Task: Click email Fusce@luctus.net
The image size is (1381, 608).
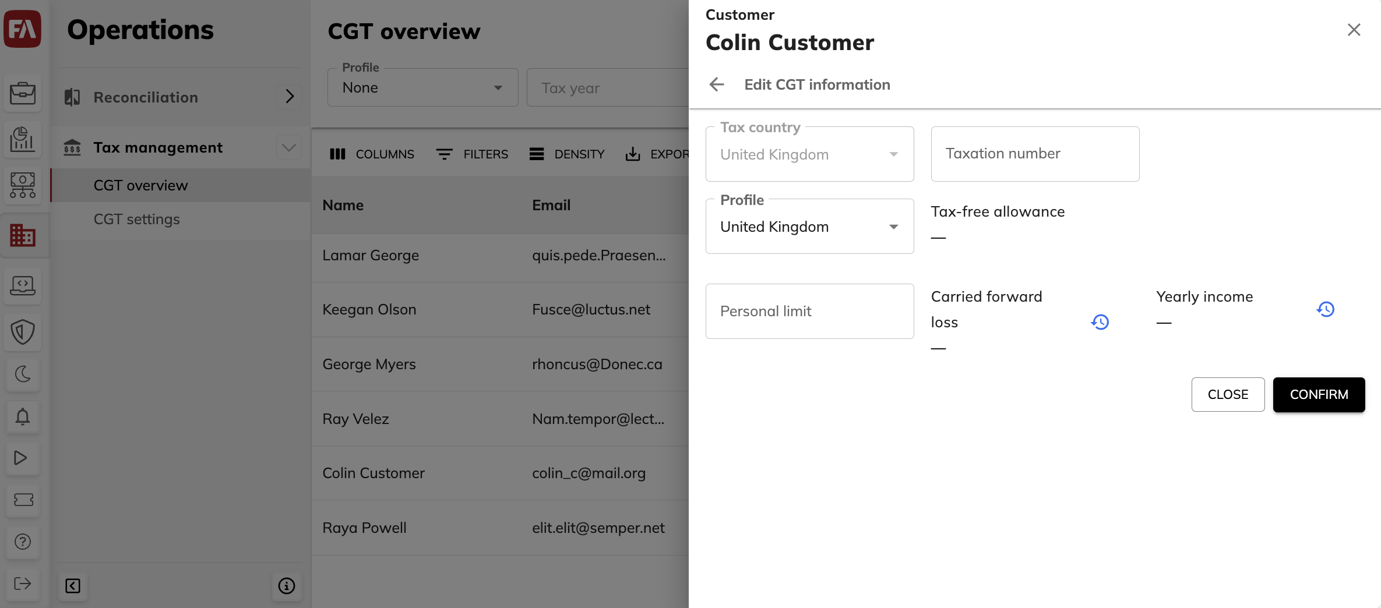Action: pos(591,310)
